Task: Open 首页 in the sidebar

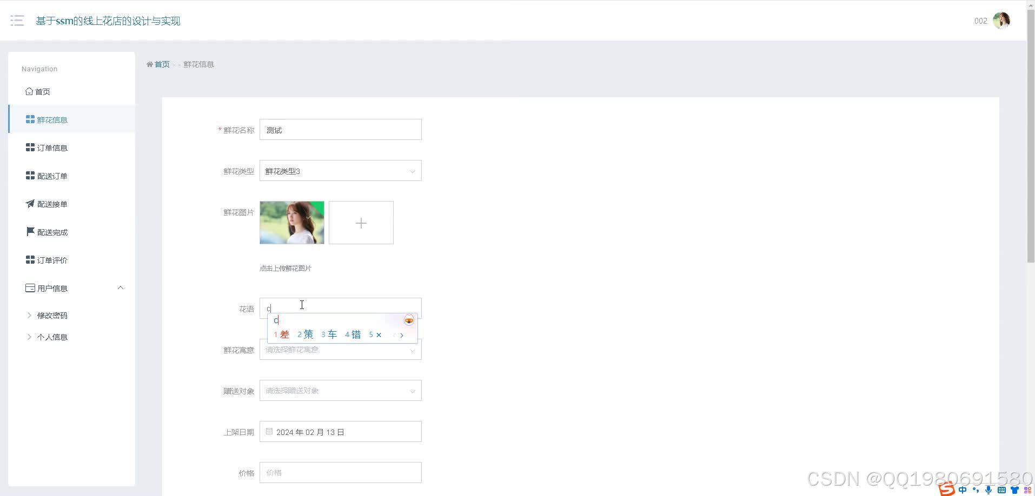Action: tap(72, 91)
